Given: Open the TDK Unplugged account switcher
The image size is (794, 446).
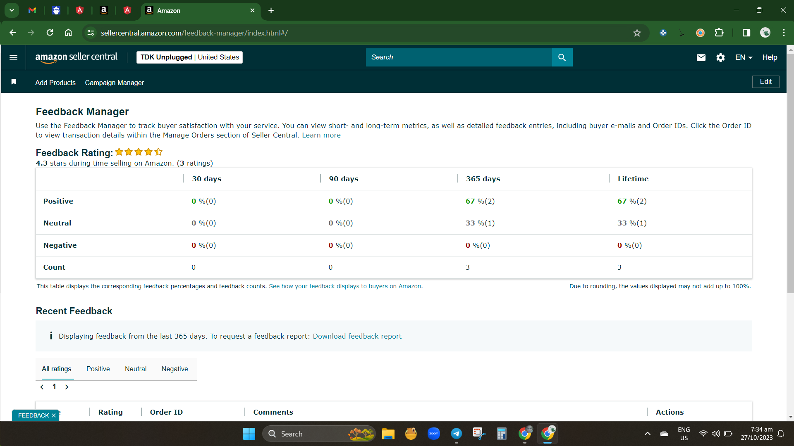Looking at the screenshot, I should pyautogui.click(x=189, y=57).
